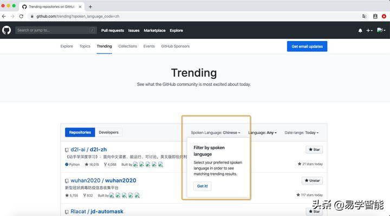
Task: Go back with browser back arrow
Action: (4, 16)
